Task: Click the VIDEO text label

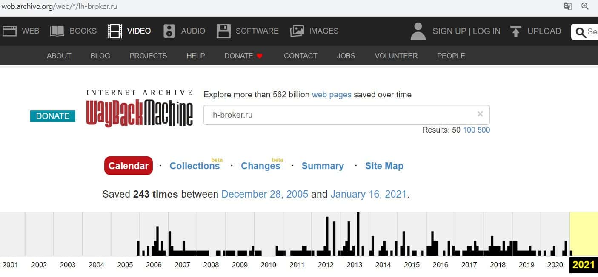Action: pyautogui.click(x=139, y=31)
